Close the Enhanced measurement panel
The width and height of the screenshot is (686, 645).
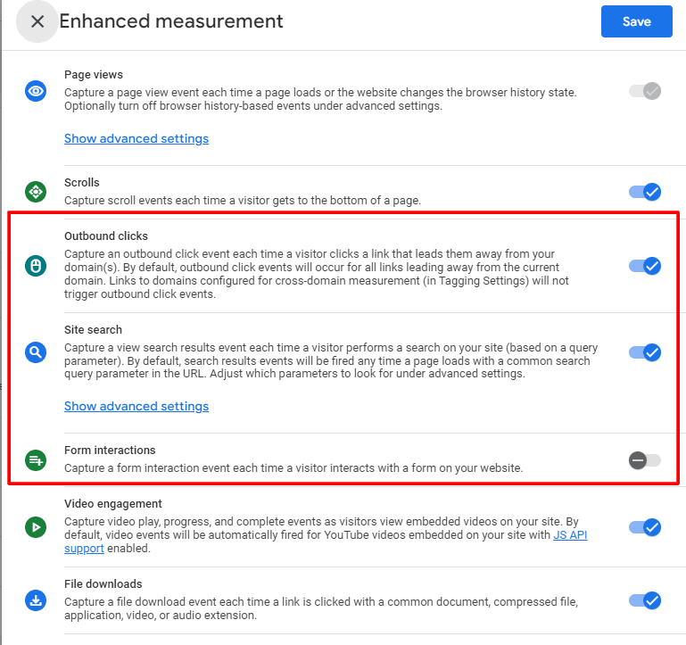point(37,21)
